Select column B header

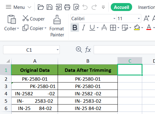[88, 61]
